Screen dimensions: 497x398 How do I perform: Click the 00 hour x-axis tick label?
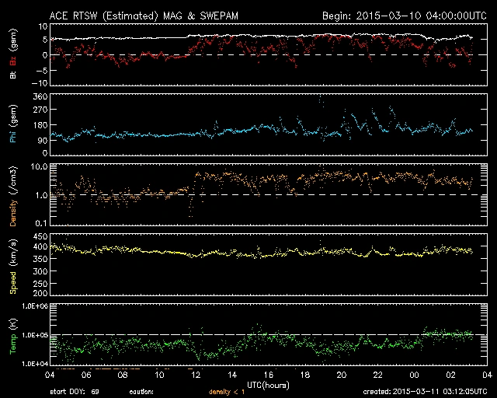(412, 374)
